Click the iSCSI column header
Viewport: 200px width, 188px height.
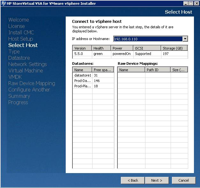(147, 48)
